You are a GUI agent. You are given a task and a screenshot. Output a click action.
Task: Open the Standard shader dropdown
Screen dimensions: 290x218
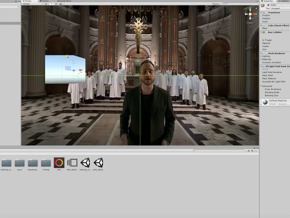284,104
